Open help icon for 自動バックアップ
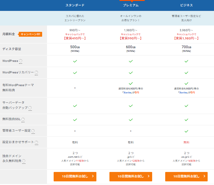 click(30, 108)
